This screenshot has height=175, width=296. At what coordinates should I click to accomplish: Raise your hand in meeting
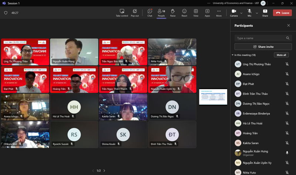(x=173, y=13)
